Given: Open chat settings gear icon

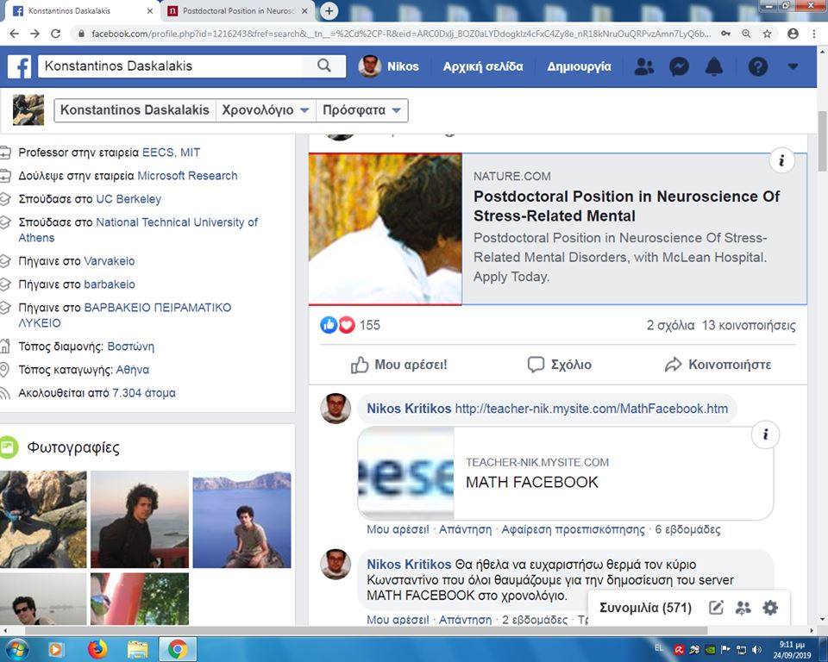Looking at the screenshot, I should pos(770,608).
